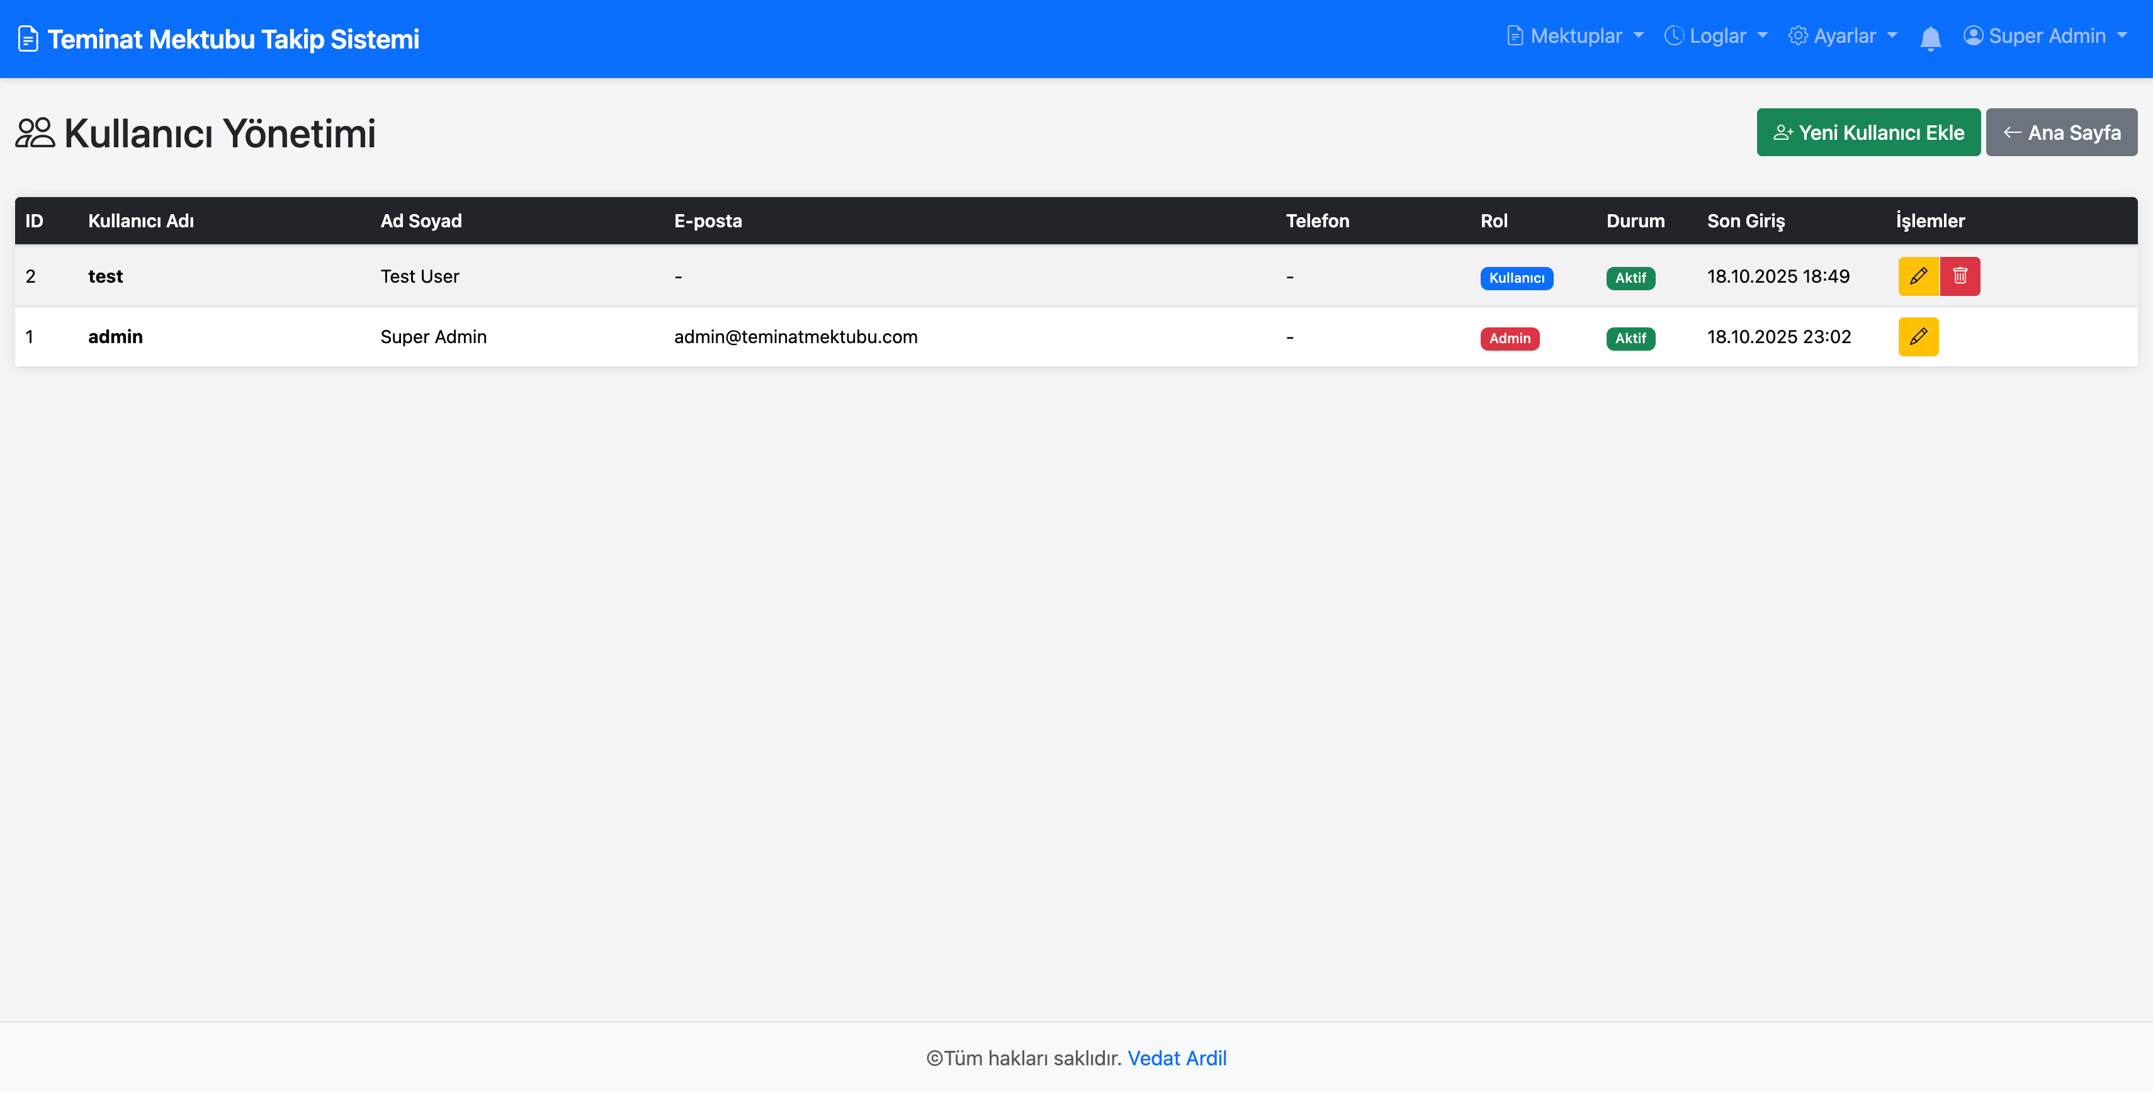
Task: Edit the admin user with pencil icon
Action: [1918, 337]
